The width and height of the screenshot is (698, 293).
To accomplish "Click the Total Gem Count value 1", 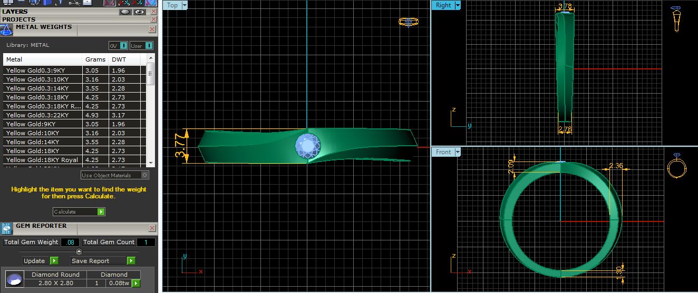I will pos(146,242).
